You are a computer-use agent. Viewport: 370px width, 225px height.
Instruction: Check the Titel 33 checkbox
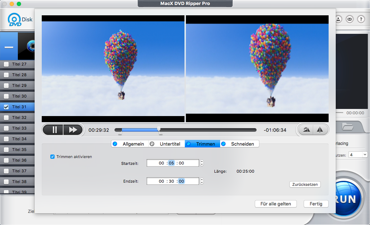(x=6, y=128)
